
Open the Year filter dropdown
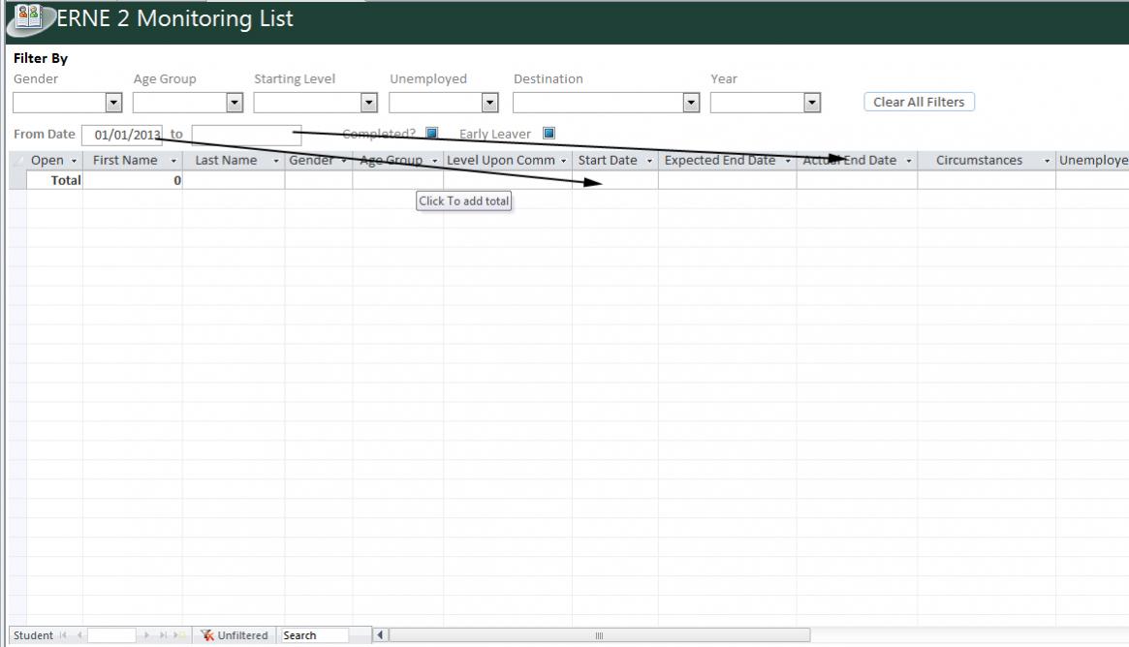point(812,103)
